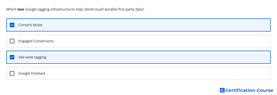Click the bold word two in question

(x=21, y=9)
